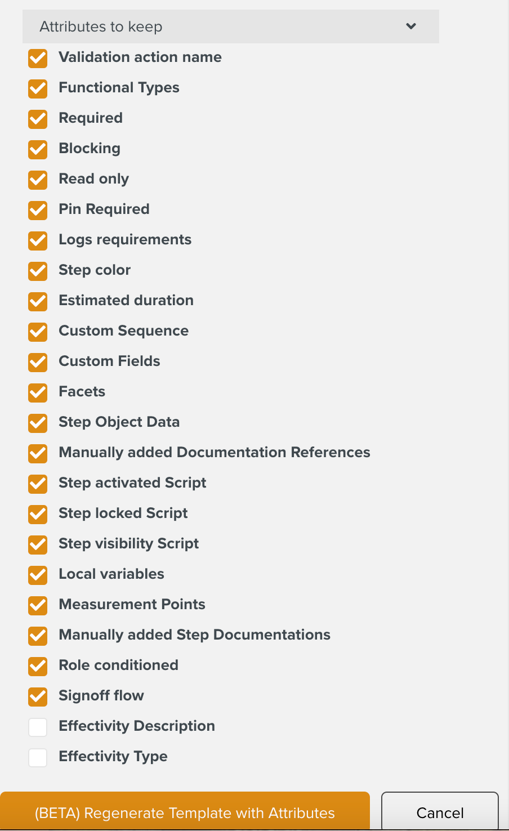Uncheck the Validation action name checkbox
Viewport: 509px width, 831px height.
[37, 58]
